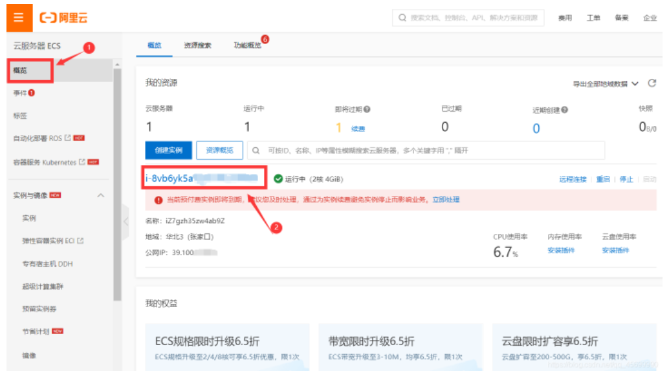Open the 工单 top menu
This screenshot has height=371, width=669.
pos(593,18)
